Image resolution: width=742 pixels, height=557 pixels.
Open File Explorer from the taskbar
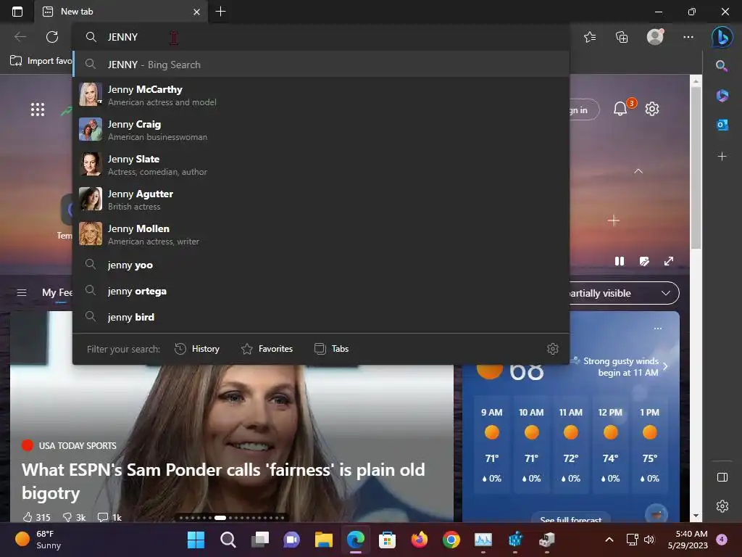click(x=324, y=540)
